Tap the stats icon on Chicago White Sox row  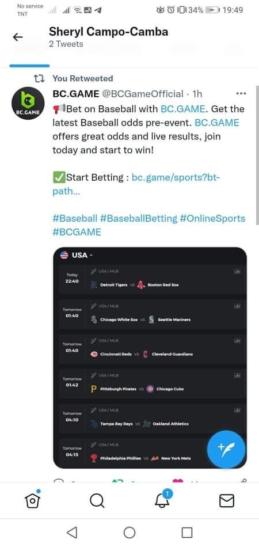(x=237, y=306)
